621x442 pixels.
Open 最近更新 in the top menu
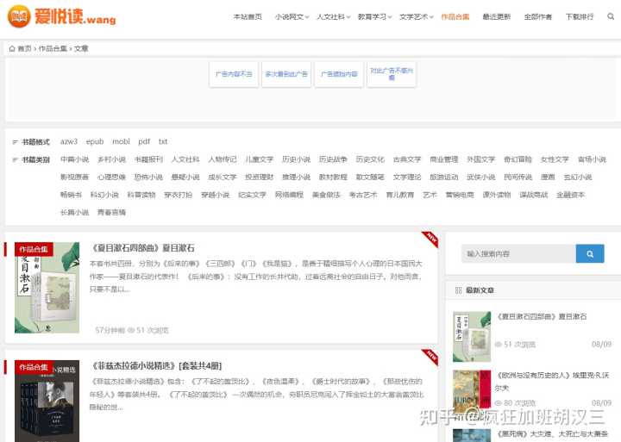coord(497,16)
